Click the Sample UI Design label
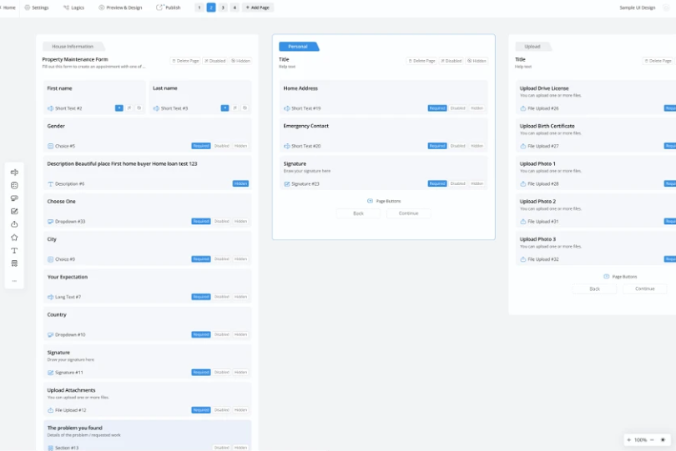 pos(638,8)
